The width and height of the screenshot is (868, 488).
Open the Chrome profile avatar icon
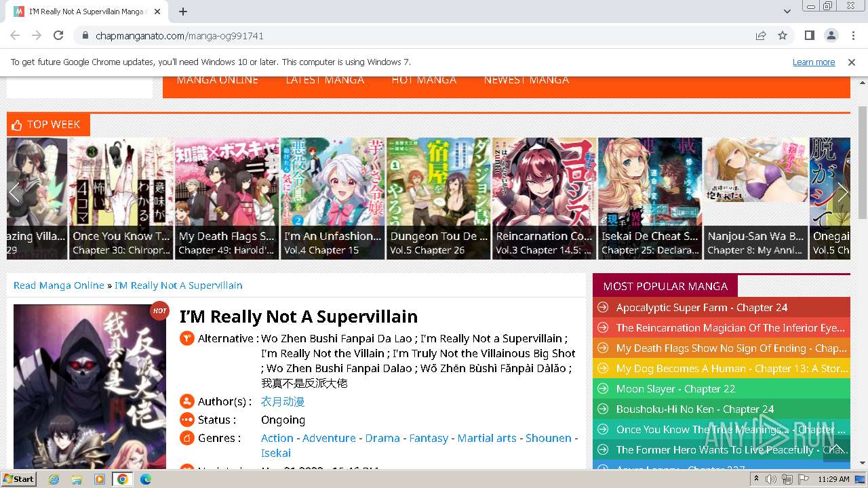(831, 35)
